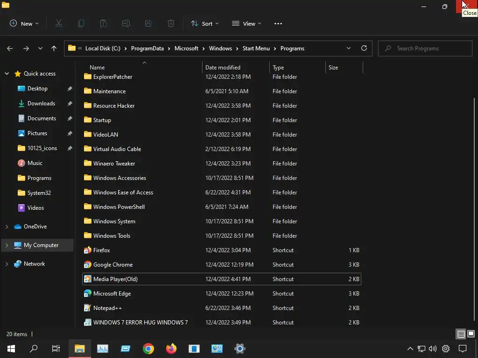The width and height of the screenshot is (478, 358).
Task: Open Windows Start button
Action: 11,349
